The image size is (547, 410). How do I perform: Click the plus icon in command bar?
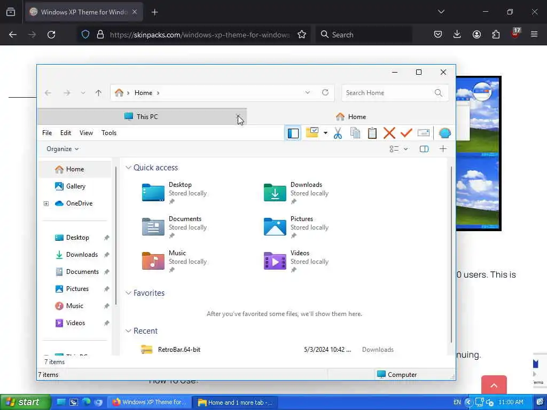click(x=443, y=149)
